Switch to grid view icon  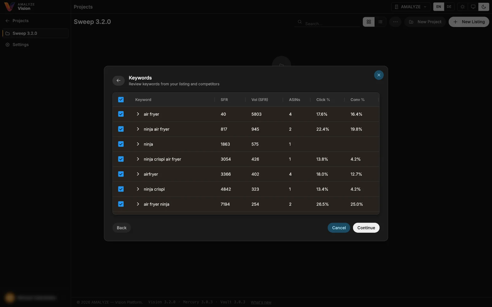tap(369, 22)
